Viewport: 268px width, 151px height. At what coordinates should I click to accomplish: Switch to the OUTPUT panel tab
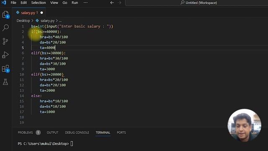click(x=52, y=133)
